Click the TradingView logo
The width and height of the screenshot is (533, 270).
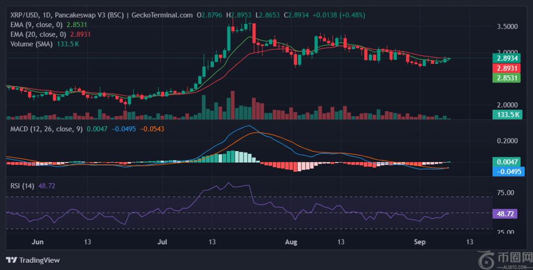click(x=32, y=260)
